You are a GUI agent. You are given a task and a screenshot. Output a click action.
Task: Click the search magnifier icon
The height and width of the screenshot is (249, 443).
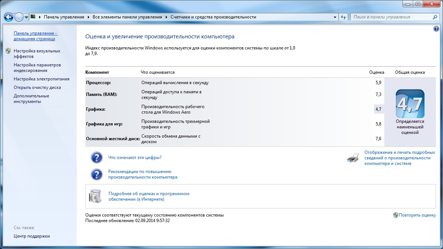click(435, 17)
